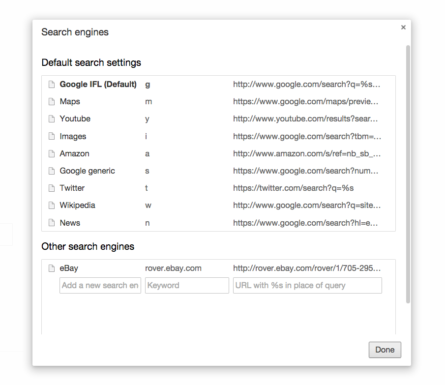Image resolution: width=445 pixels, height=385 pixels.
Task: Click the 'URL with %s' input field
Action: point(307,285)
